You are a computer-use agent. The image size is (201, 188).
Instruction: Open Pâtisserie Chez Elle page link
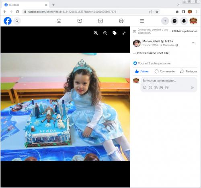(x=156, y=53)
